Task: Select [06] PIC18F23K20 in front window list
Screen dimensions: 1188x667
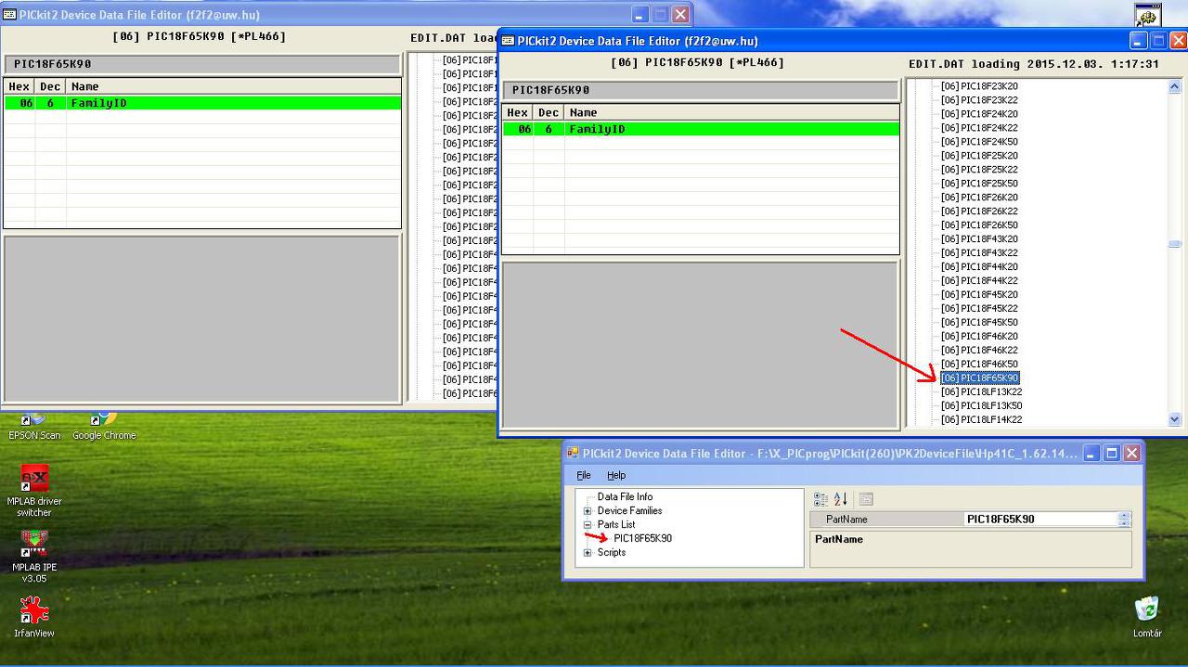Action: (979, 86)
